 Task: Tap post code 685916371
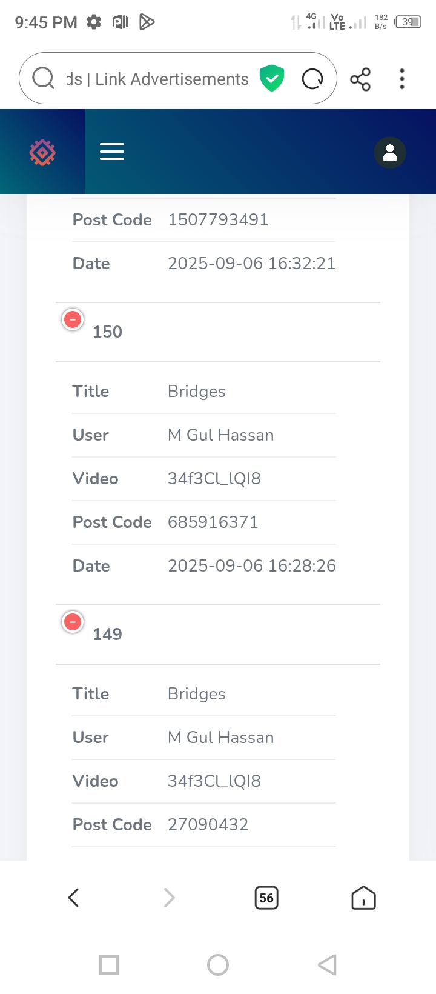[x=213, y=522]
